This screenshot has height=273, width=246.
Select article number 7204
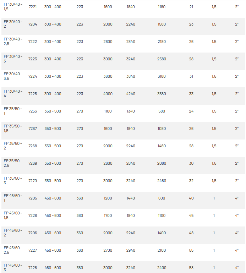click(33, 24)
